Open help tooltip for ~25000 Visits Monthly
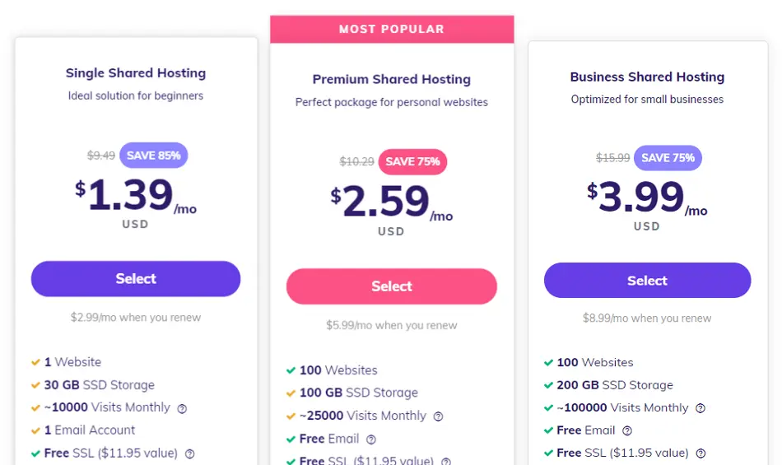This screenshot has width=782, height=465. 438,416
